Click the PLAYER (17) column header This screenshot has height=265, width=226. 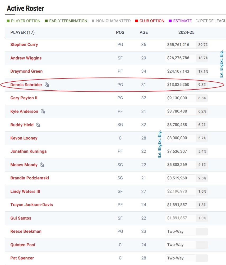22,32
